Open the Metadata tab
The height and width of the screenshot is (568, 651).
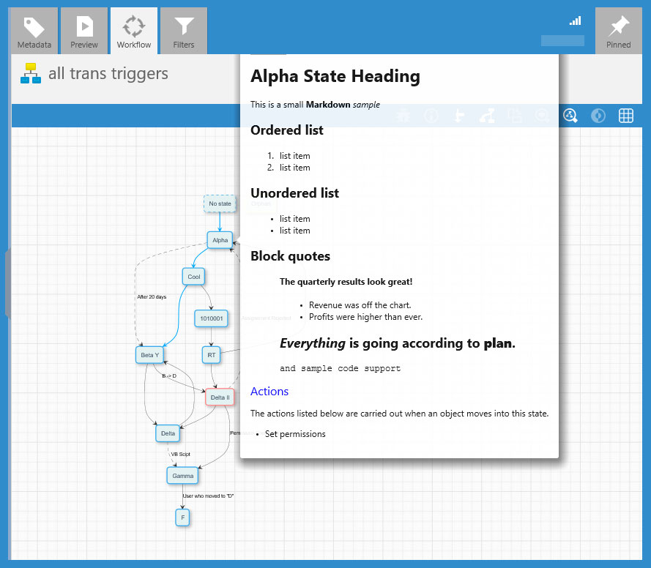click(x=34, y=31)
